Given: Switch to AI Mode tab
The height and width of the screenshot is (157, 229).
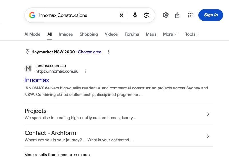Looking at the screenshot, I should tap(32, 34).
